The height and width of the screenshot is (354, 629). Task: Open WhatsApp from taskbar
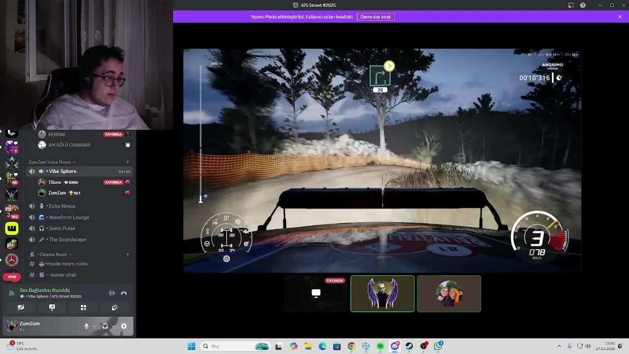(x=438, y=346)
